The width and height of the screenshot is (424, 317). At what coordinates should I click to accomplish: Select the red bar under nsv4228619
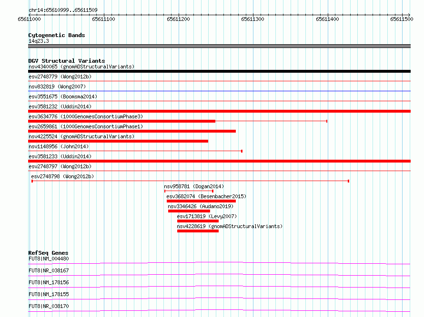coord(198,231)
